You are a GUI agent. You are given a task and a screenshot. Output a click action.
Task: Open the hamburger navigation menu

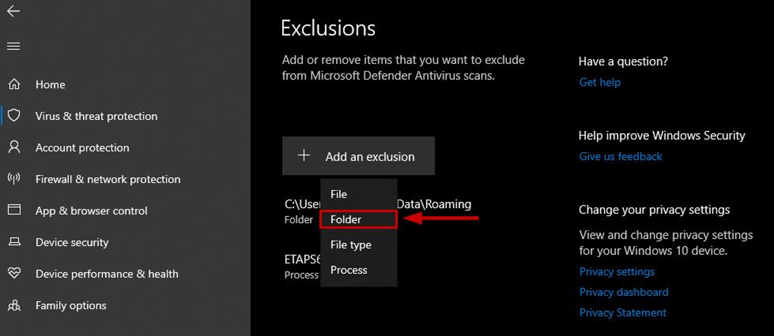(x=13, y=46)
